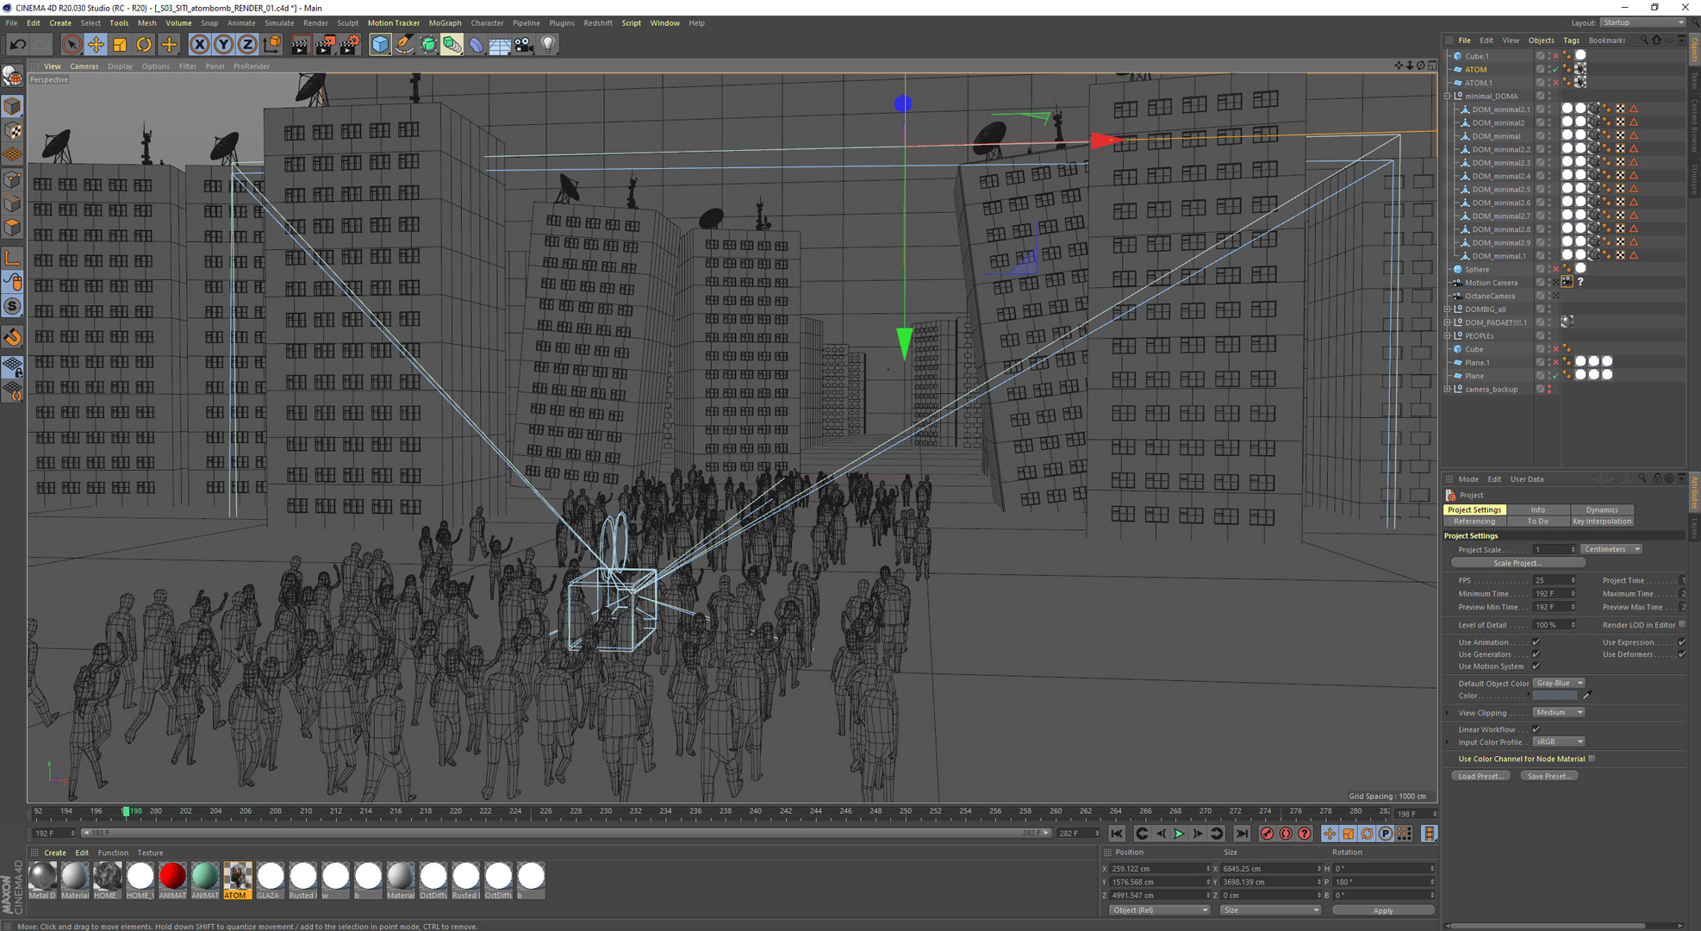Select the Rotate tool in top toolbar
This screenshot has width=1701, height=931.
click(144, 45)
